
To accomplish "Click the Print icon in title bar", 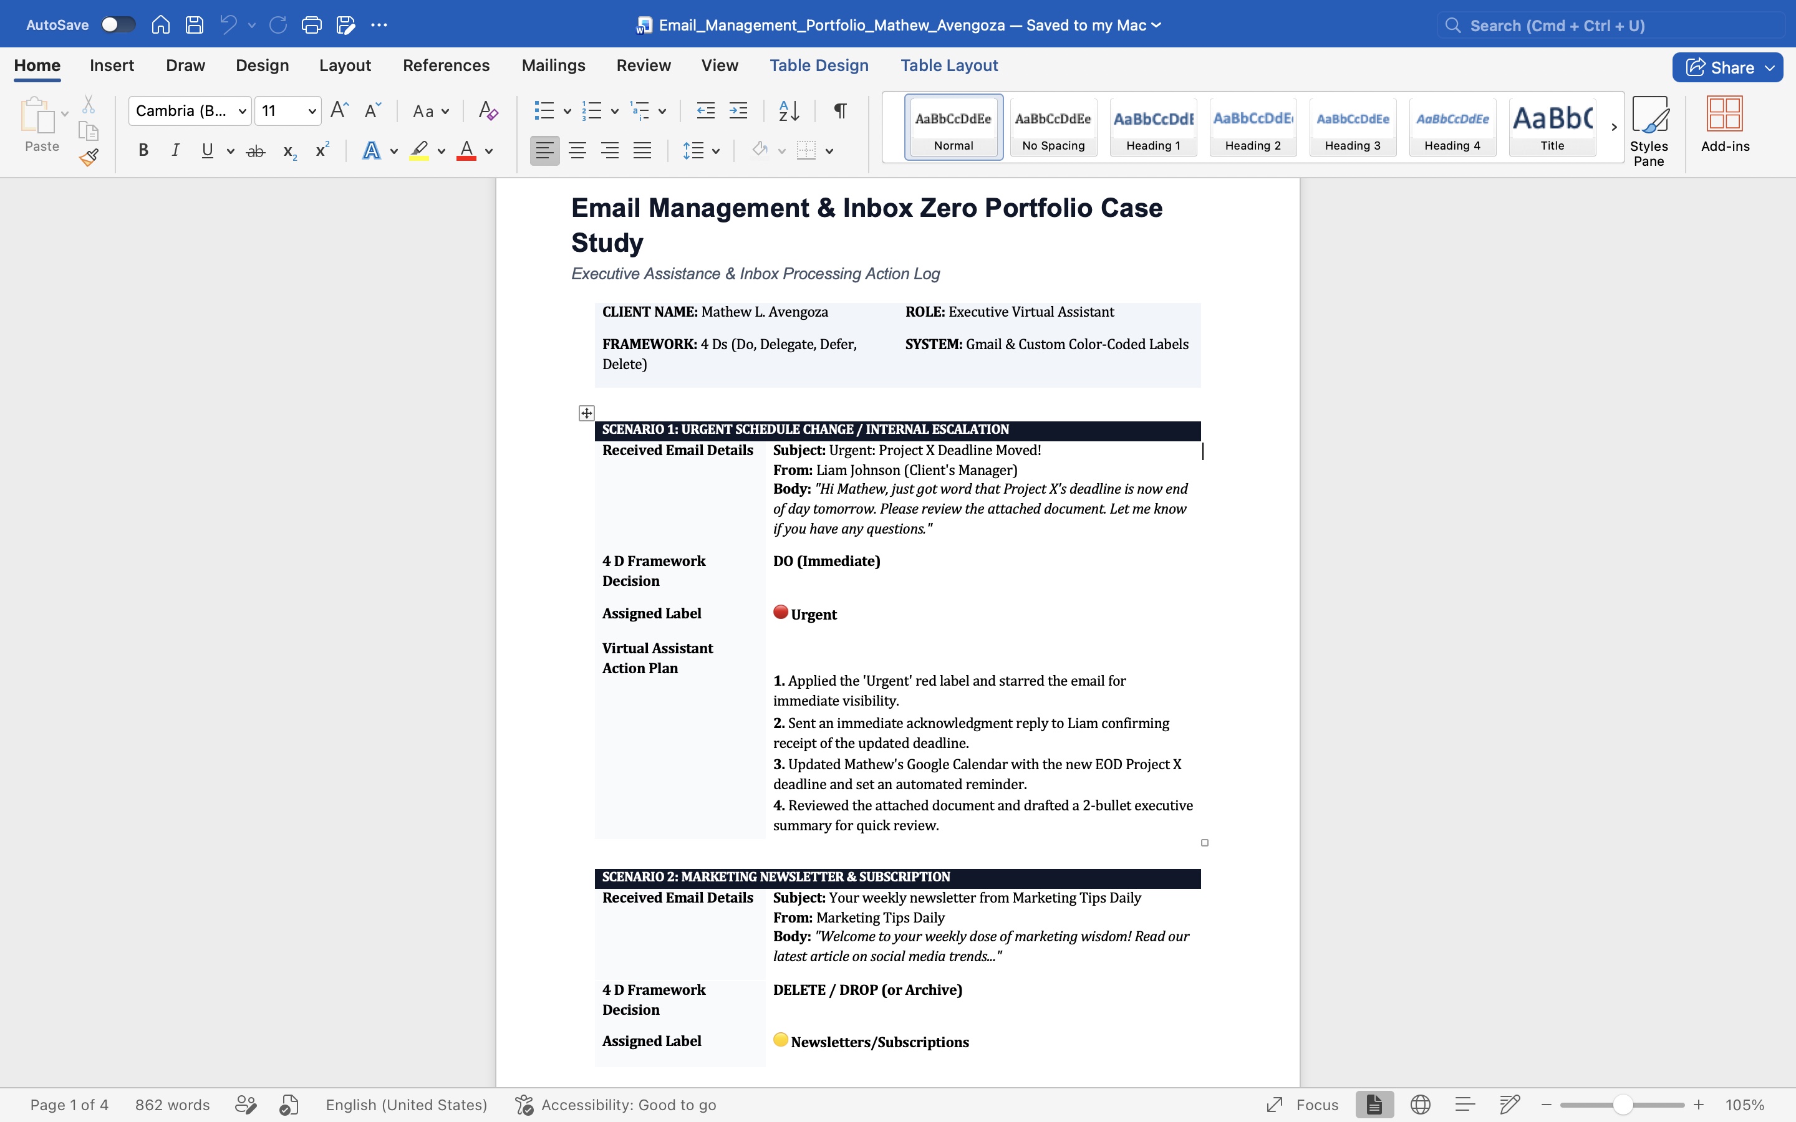I will 312,24.
